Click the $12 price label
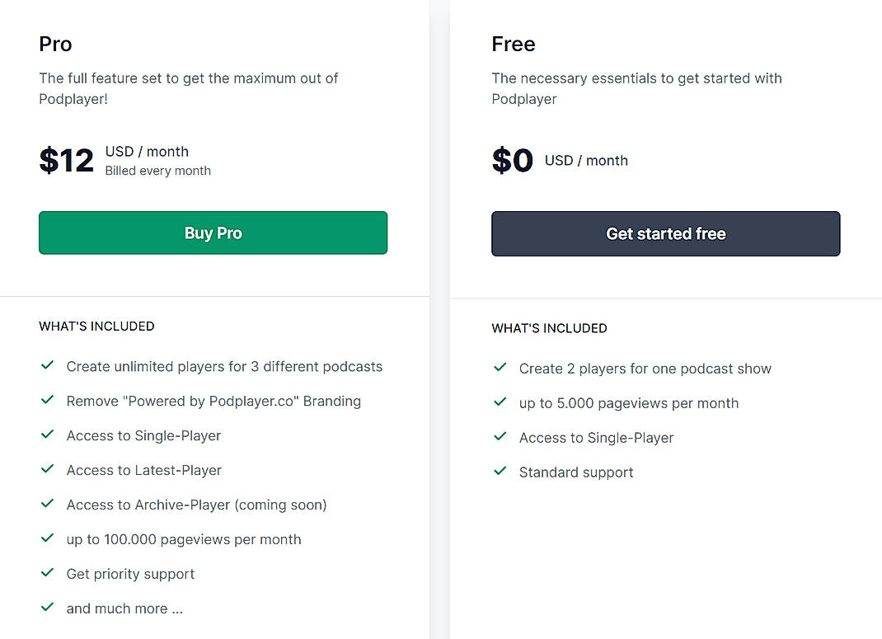Viewport: 882px width, 639px height. pos(66,160)
